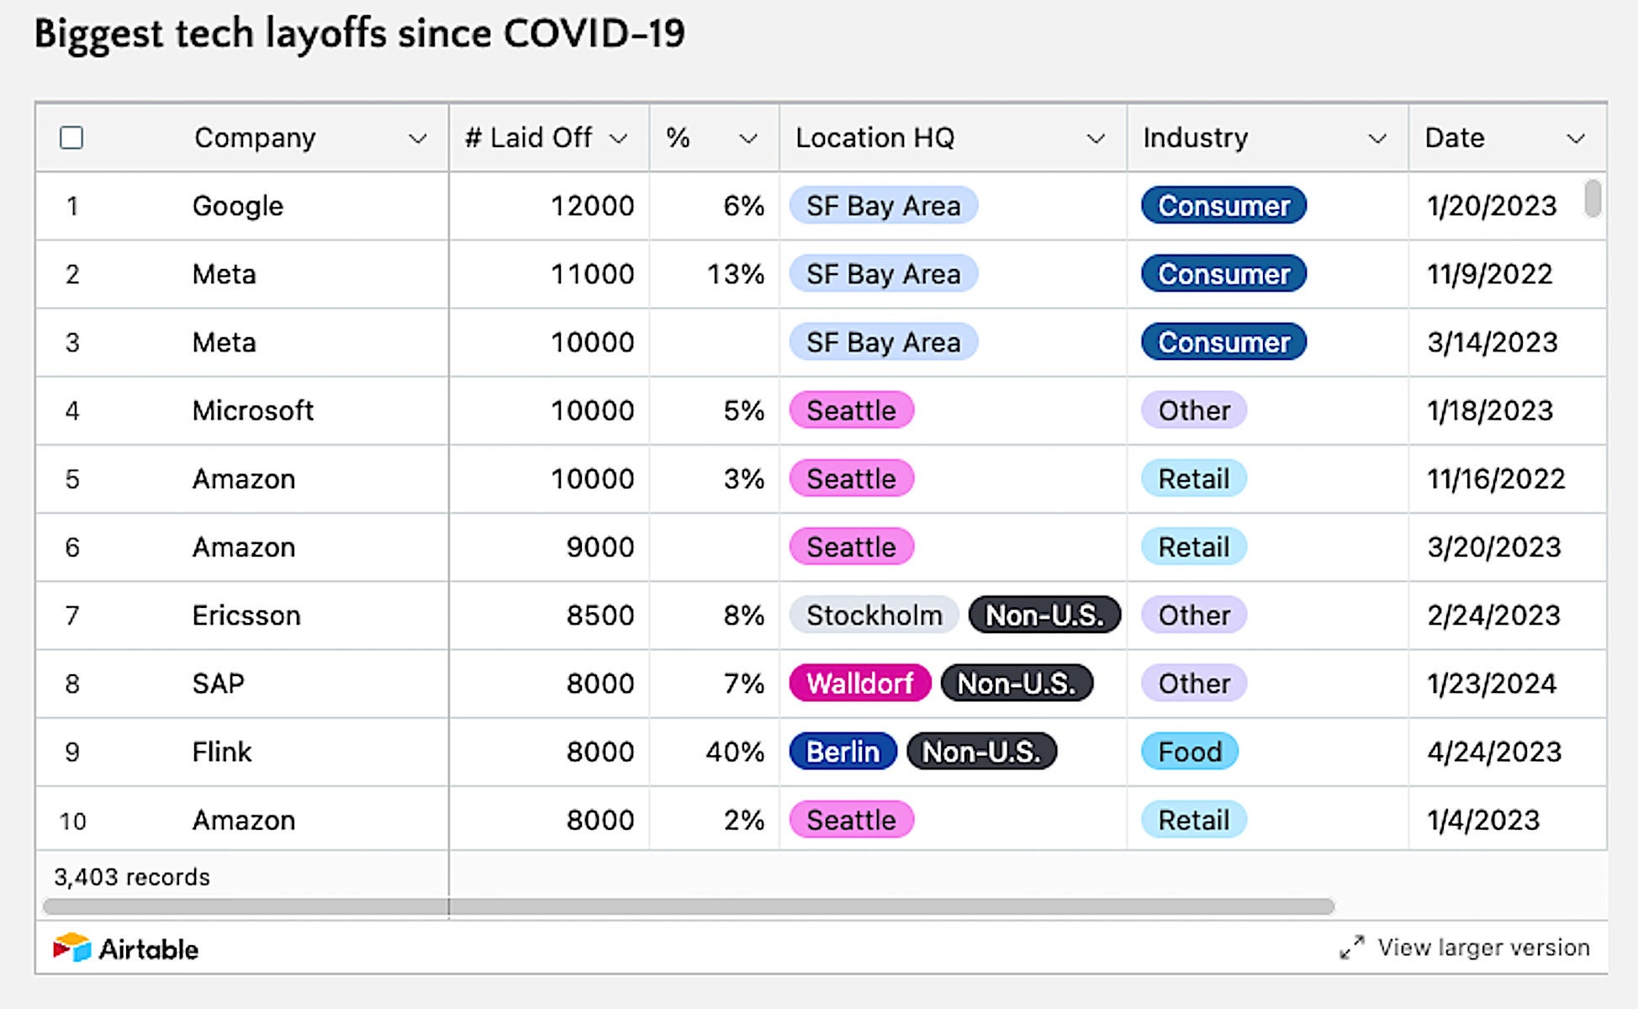Viewport: 1638px width, 1009px height.
Task: Click the date 1/23/2024
Action: click(1492, 684)
